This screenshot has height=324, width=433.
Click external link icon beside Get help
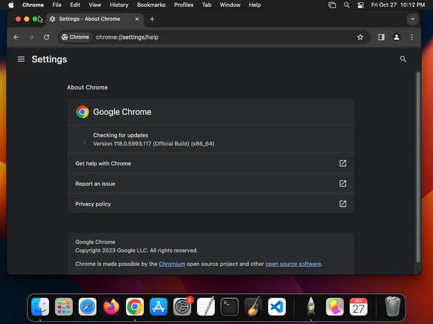(343, 163)
